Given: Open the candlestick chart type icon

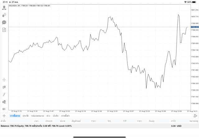Looking at the screenshot, I should point(4,87).
